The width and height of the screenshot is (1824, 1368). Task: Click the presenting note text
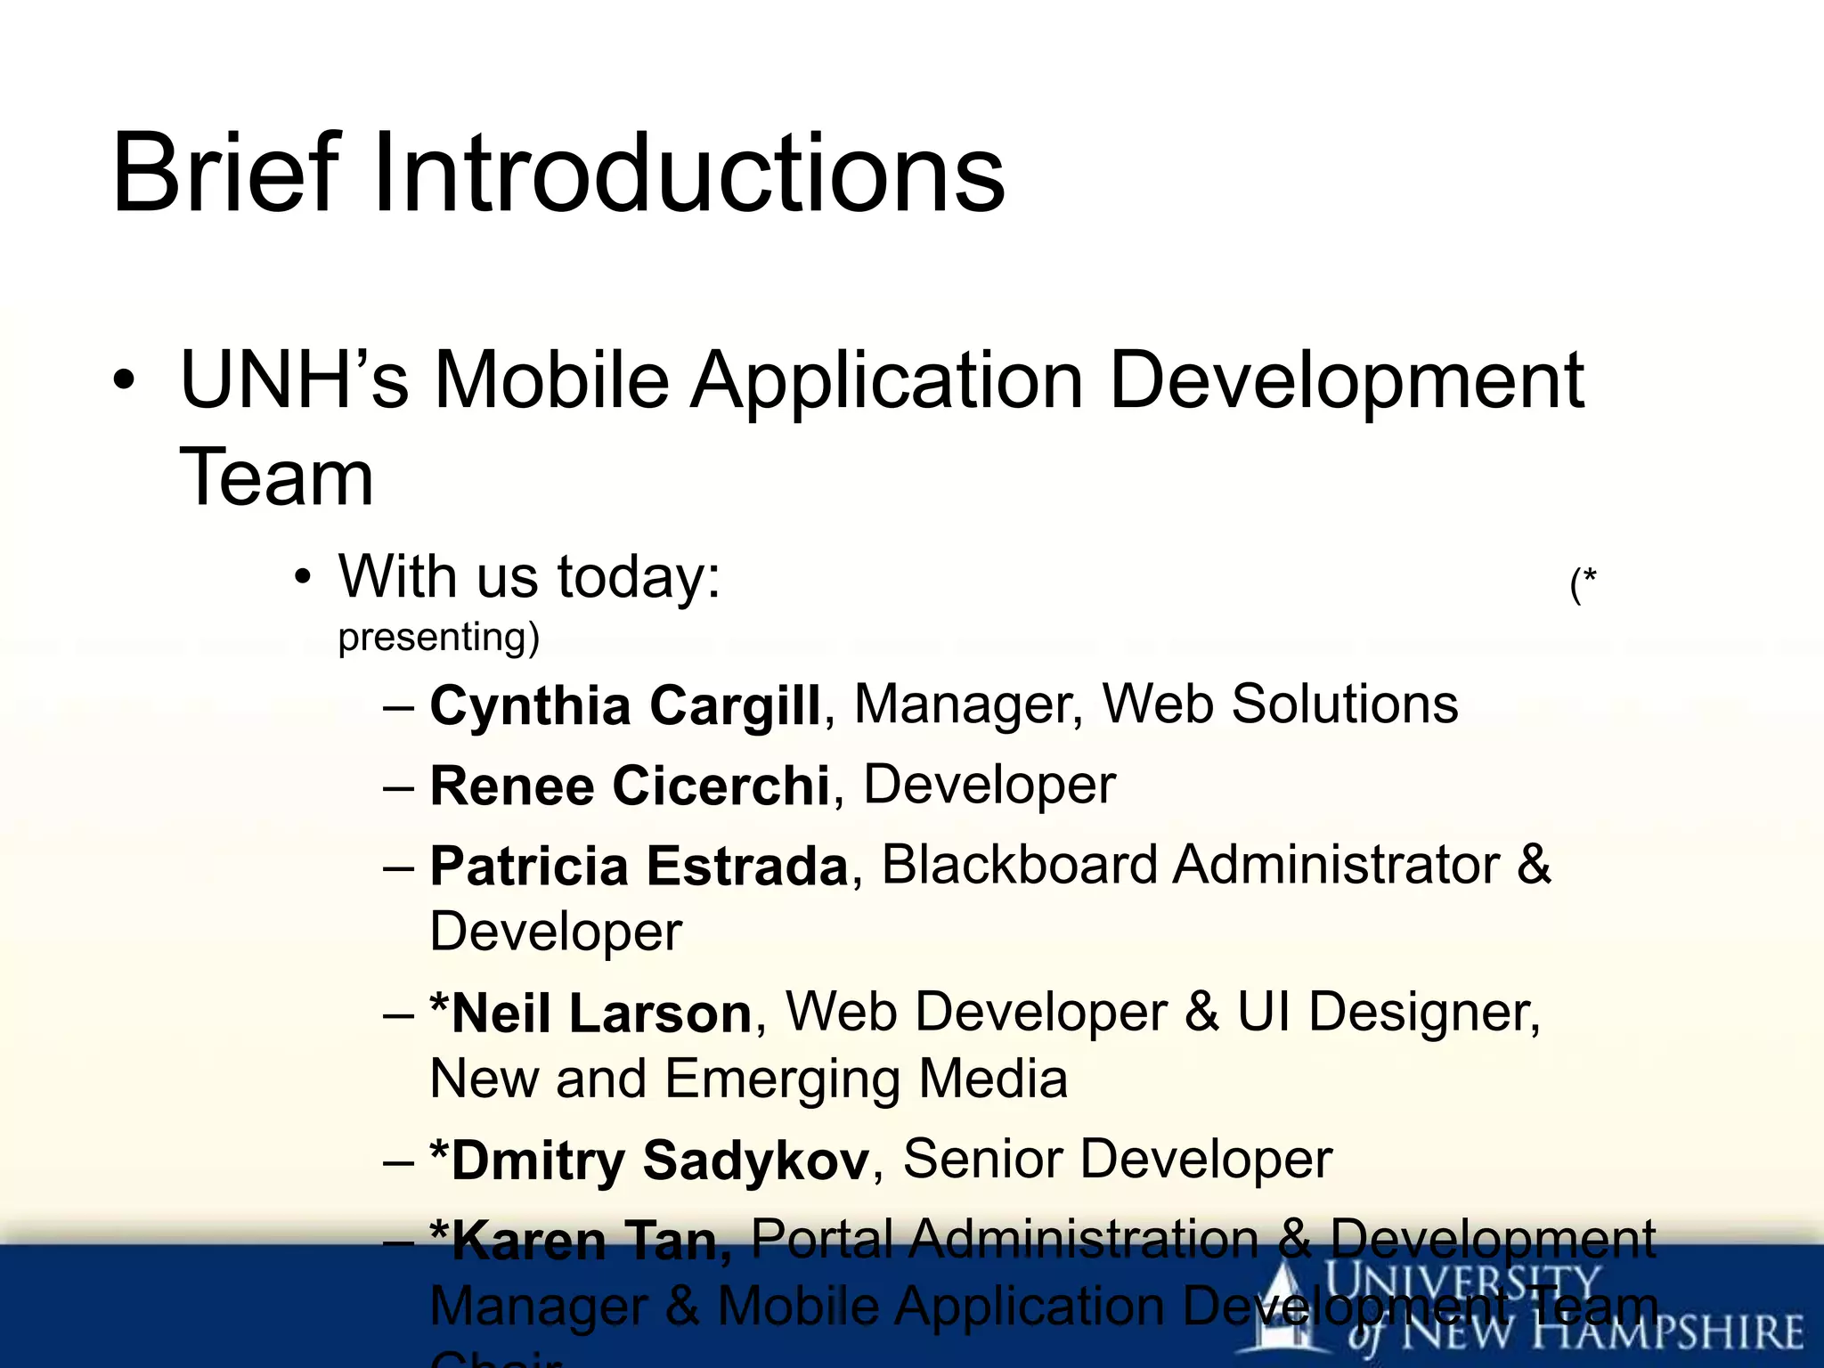click(x=438, y=638)
